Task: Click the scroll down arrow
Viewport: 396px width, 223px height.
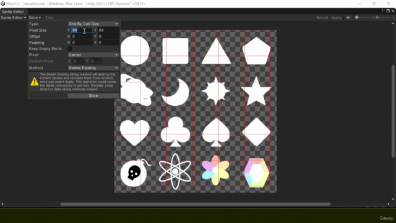Action: click(x=393, y=199)
